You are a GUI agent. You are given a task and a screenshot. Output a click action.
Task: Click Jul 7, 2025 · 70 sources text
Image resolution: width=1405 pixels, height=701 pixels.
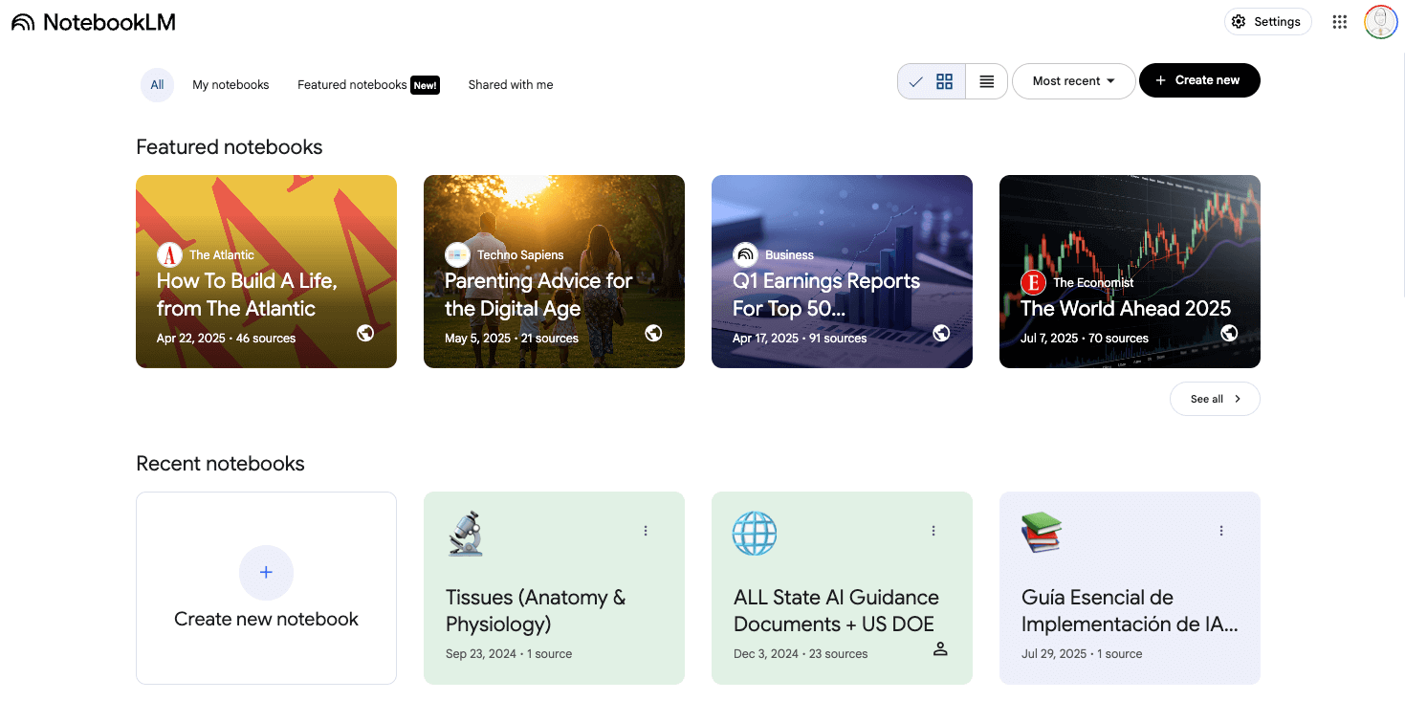(x=1085, y=339)
